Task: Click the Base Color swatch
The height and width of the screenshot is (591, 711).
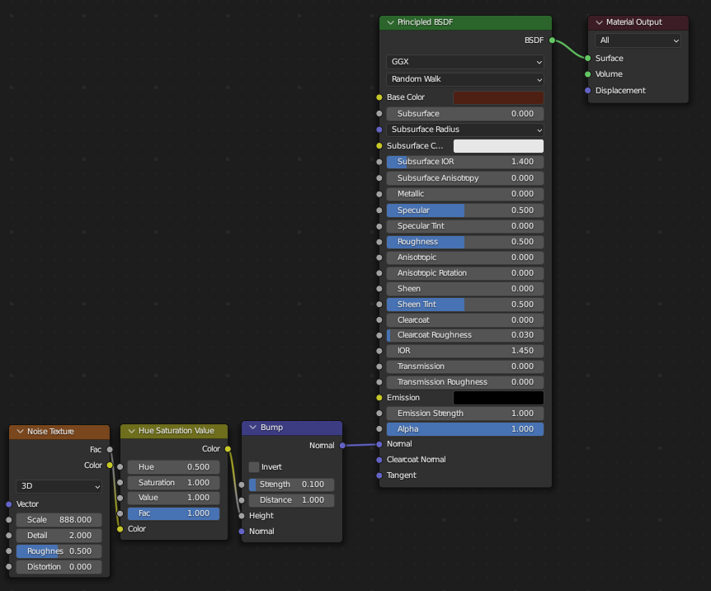Action: [x=498, y=97]
